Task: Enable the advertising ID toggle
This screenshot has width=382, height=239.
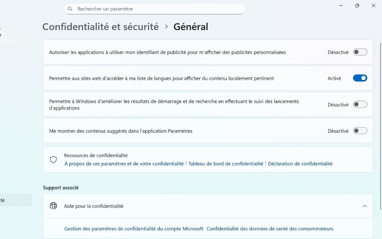Action: tap(360, 52)
